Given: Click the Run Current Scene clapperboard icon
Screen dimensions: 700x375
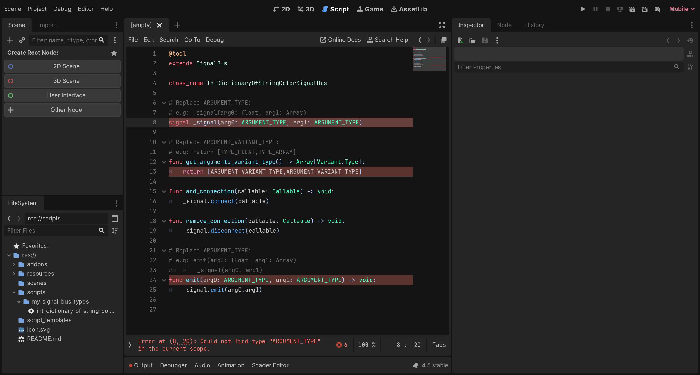Looking at the screenshot, I should pos(632,9).
